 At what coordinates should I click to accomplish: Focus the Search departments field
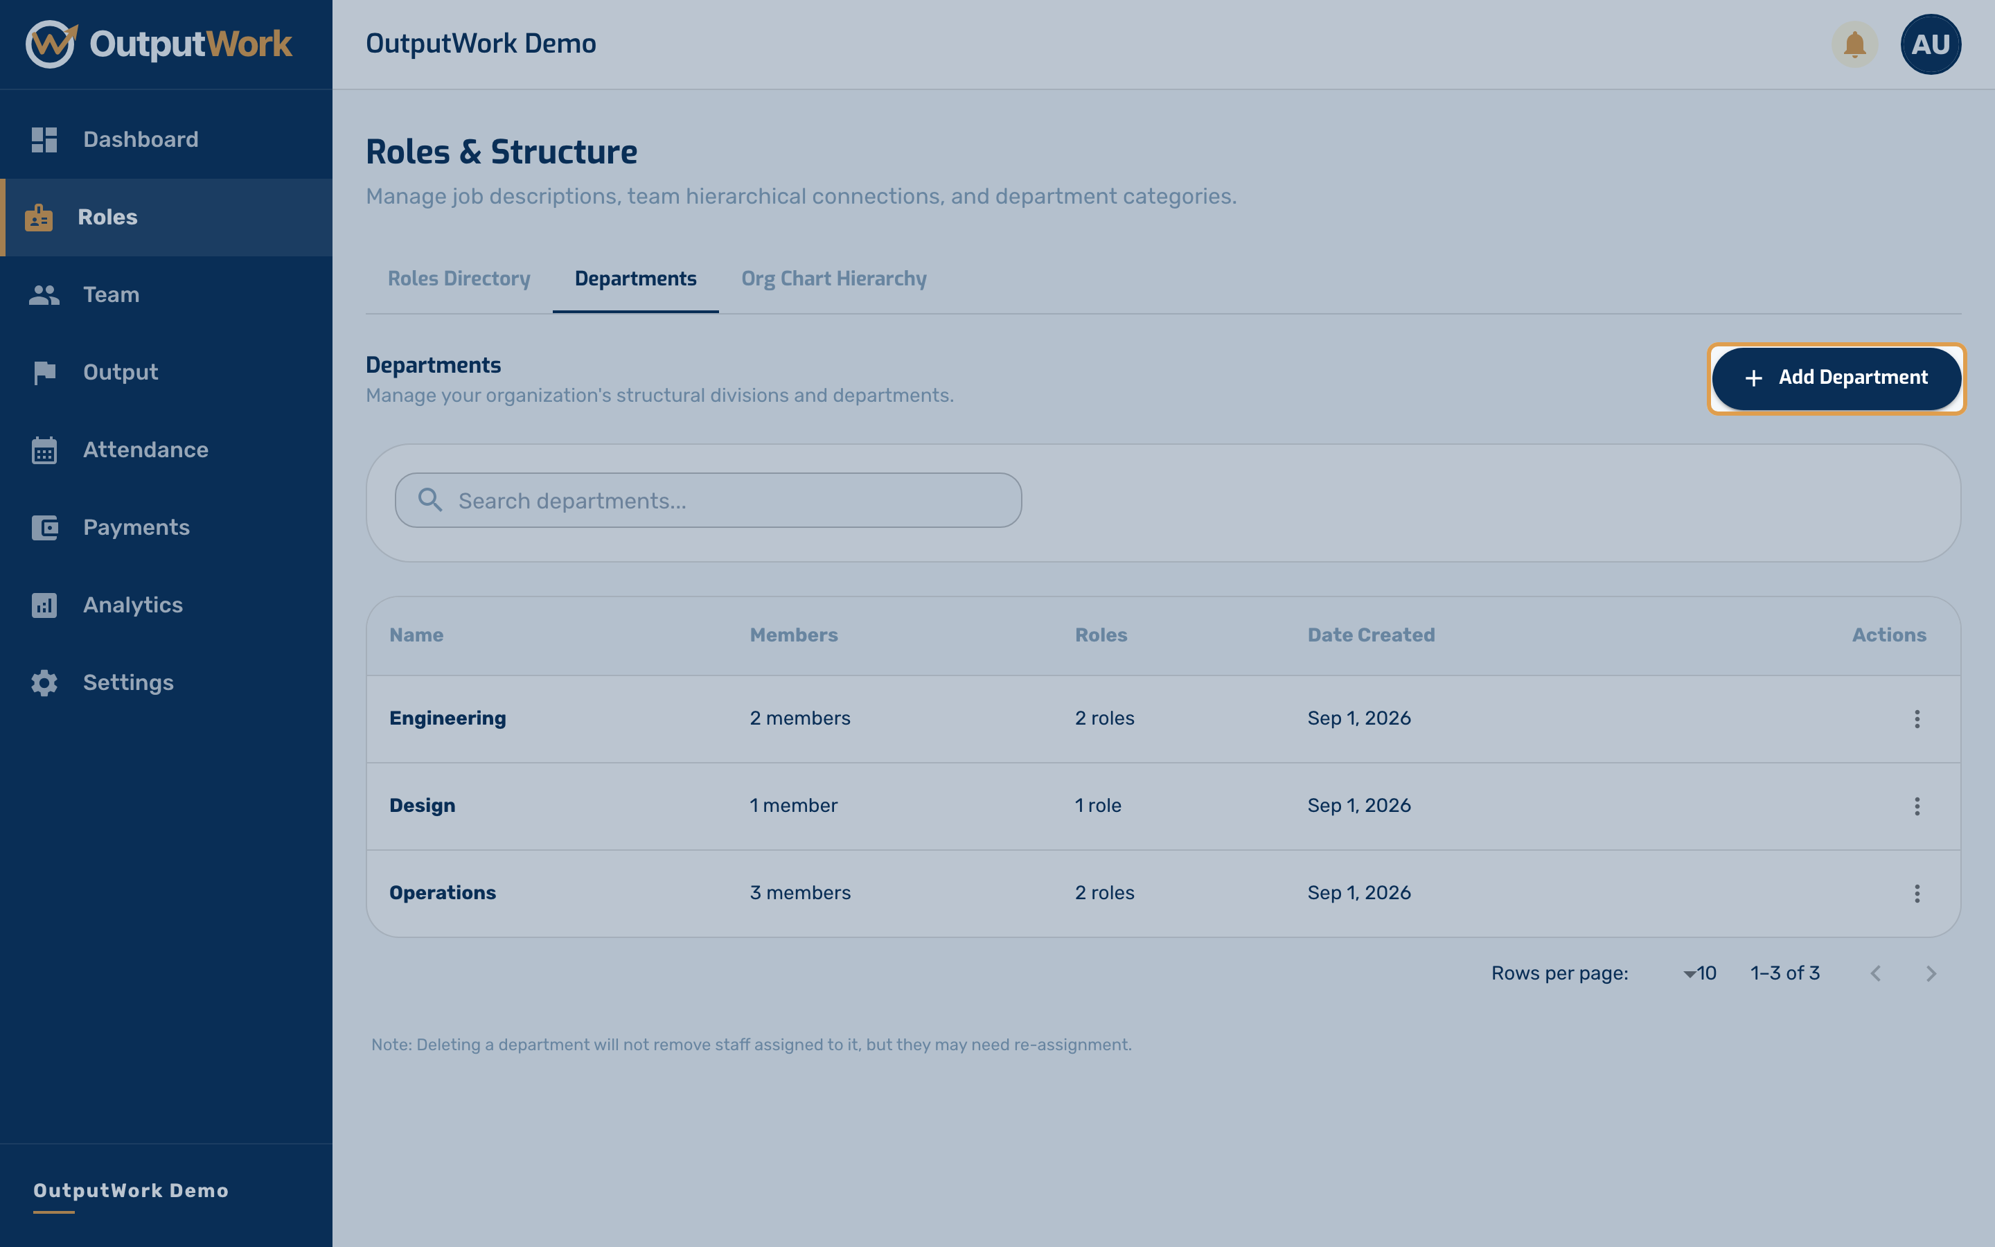pyautogui.click(x=708, y=499)
